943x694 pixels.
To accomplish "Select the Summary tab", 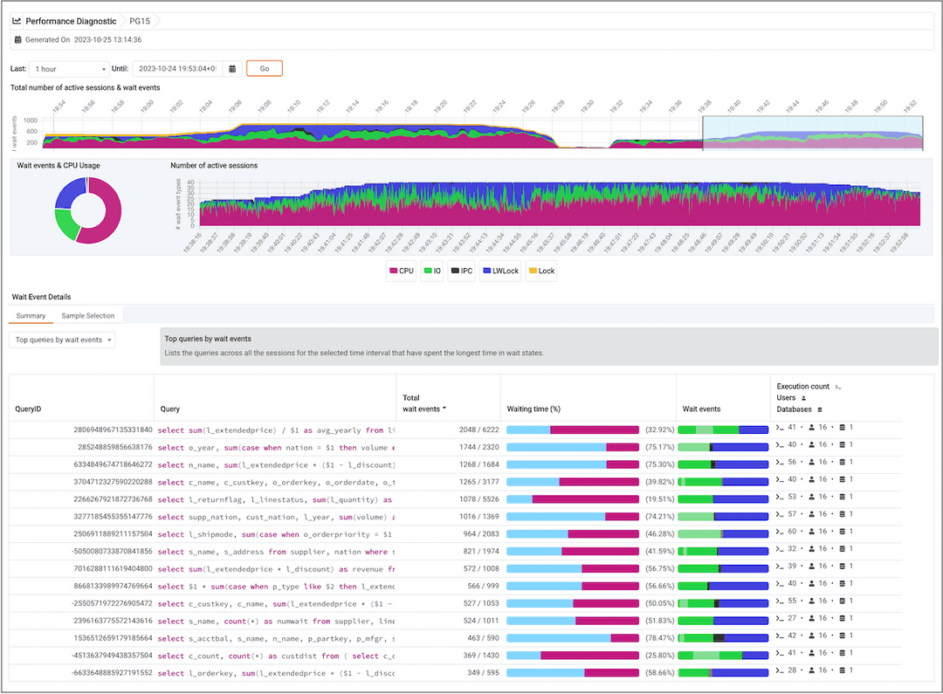I will [32, 315].
